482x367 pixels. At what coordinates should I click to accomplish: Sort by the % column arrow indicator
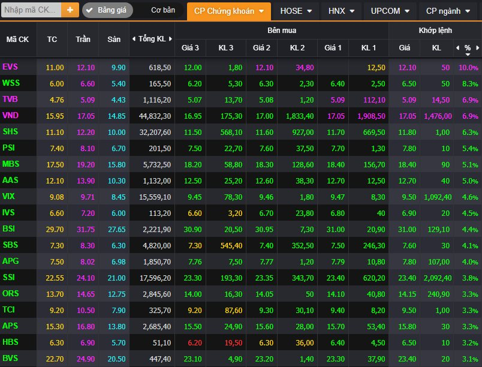click(468, 55)
